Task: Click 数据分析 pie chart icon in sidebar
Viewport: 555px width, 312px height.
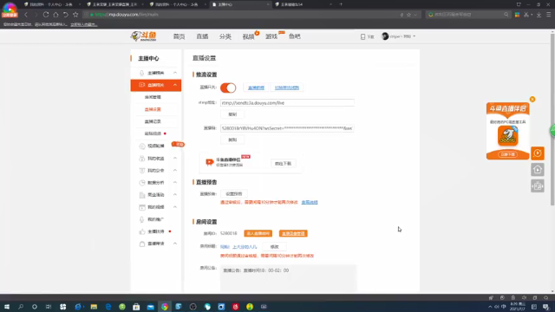Action: coord(142,183)
